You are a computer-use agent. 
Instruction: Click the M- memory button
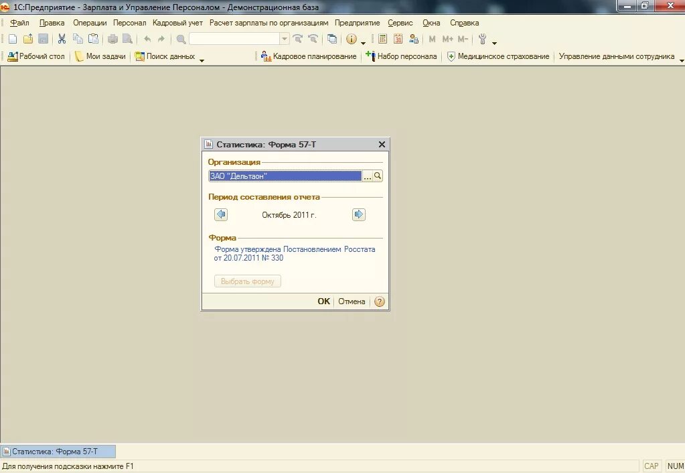(x=463, y=39)
